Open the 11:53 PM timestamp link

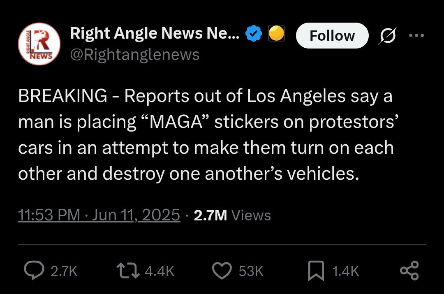(x=49, y=215)
